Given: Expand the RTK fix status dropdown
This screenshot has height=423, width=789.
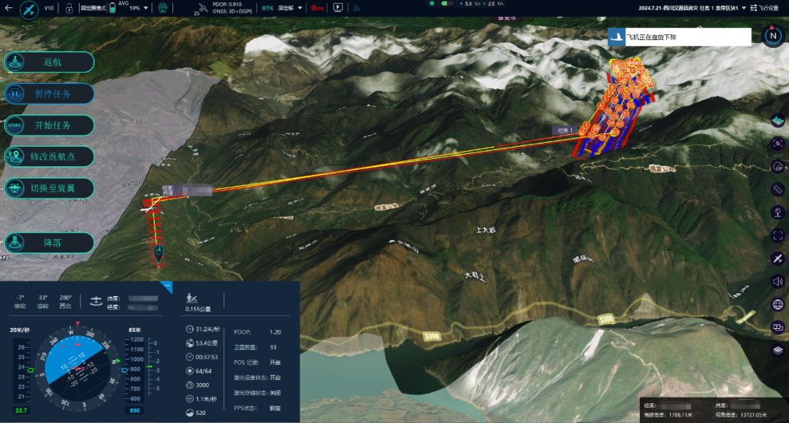Looking at the screenshot, I should (x=300, y=8).
